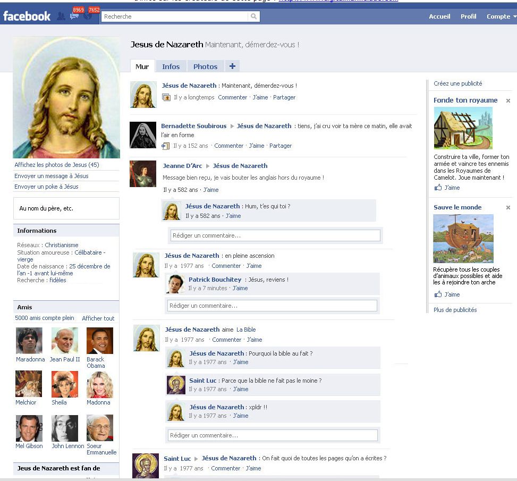Click 'Plus de publicités' link
Image resolution: width=517 pixels, height=481 pixels.
coord(455,310)
